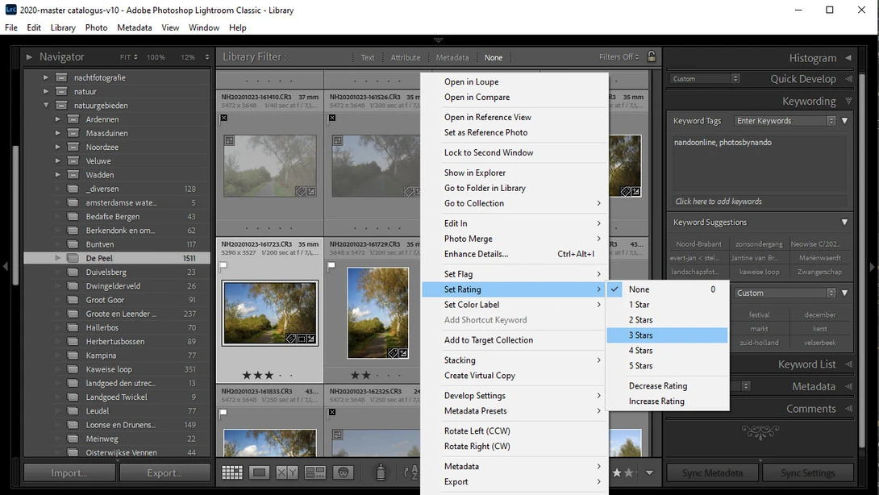879x495 pixels.
Task: Toggle flag on NH20201023-161723.CR3 thumbnail
Action: pyautogui.click(x=223, y=265)
